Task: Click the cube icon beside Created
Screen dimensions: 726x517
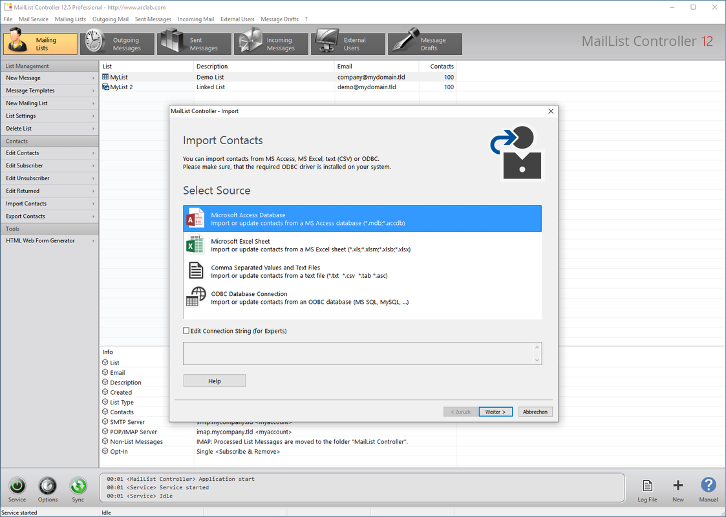Action: tap(105, 392)
